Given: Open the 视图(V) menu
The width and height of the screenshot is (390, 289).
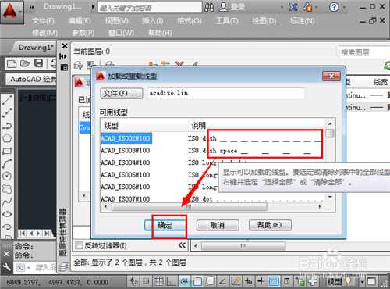Looking at the screenshot, I should click(x=116, y=21).
